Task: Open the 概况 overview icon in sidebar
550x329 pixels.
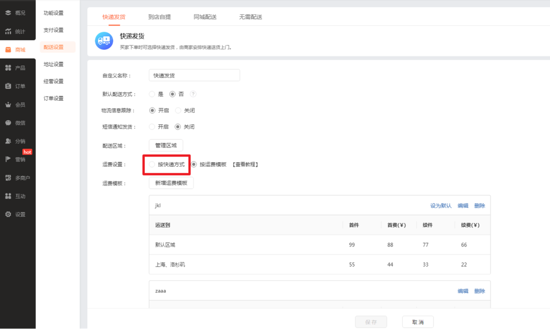Action: (x=8, y=13)
